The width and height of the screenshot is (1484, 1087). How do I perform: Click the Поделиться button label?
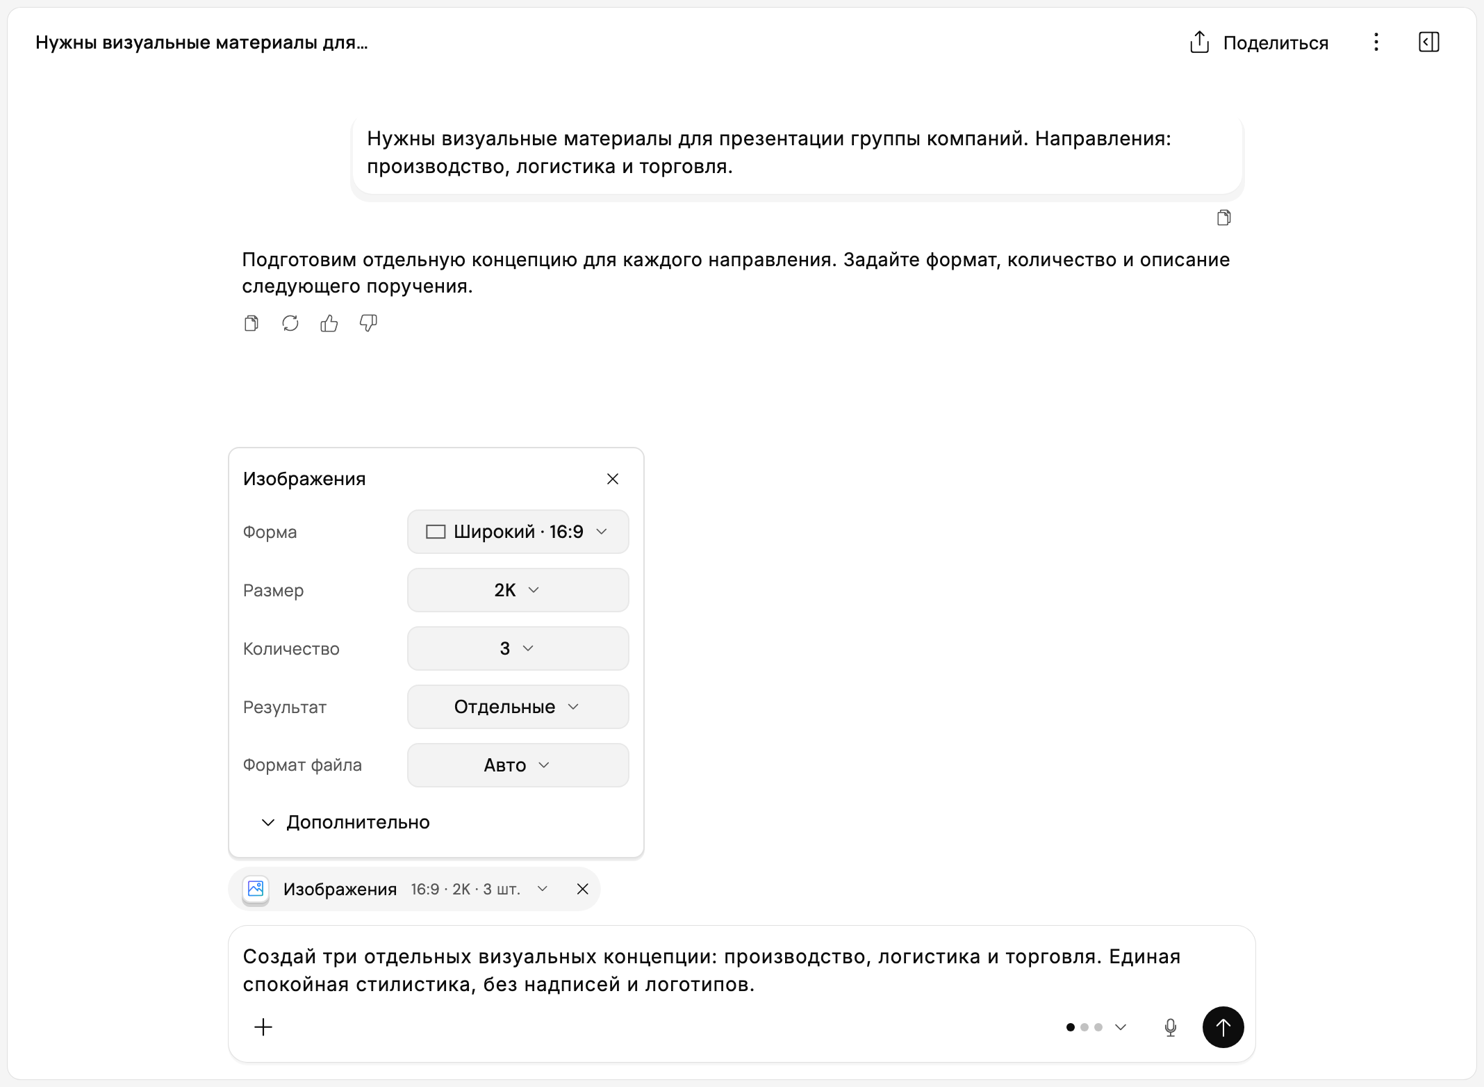click(1276, 43)
